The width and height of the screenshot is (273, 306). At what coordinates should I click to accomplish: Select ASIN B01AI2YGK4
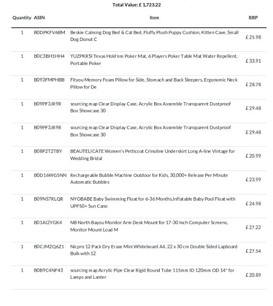[48, 223]
